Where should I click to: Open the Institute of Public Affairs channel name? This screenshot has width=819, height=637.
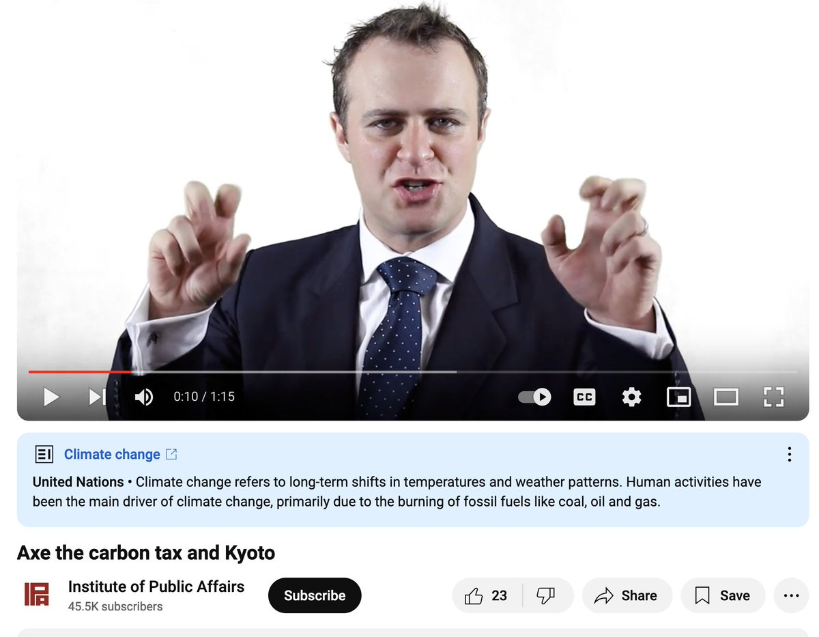(156, 586)
